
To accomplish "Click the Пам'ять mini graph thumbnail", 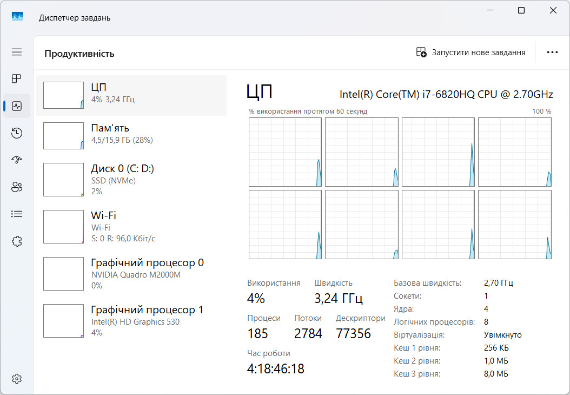I will (x=64, y=136).
